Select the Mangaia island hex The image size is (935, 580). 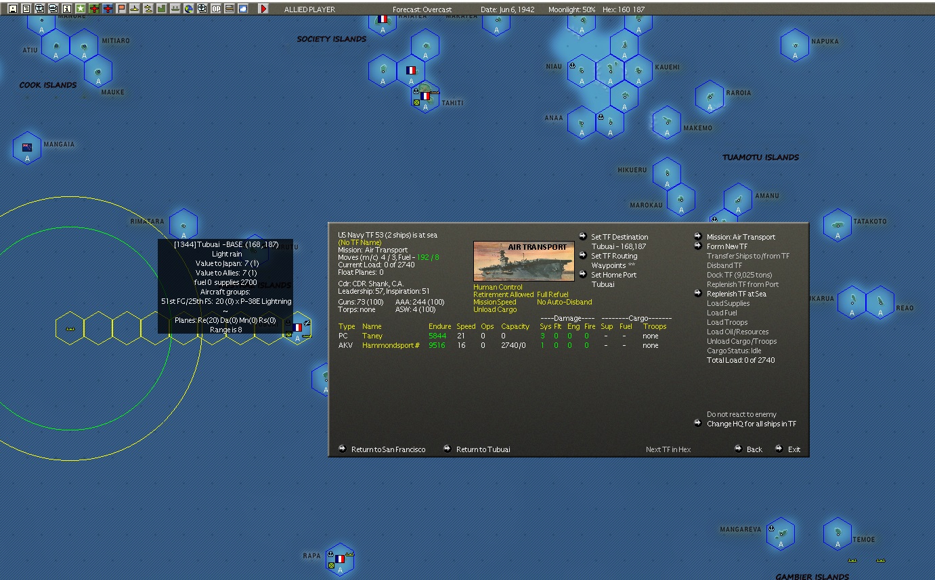27,148
